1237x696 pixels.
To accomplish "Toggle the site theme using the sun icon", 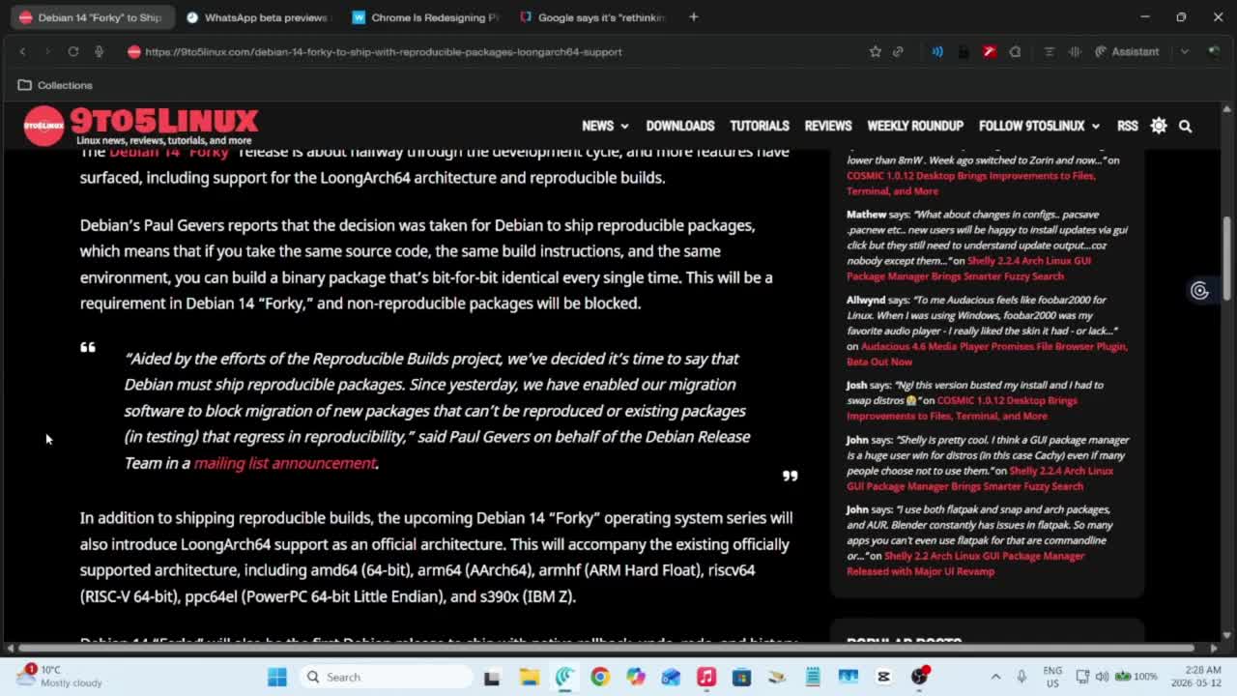I will tap(1159, 126).
